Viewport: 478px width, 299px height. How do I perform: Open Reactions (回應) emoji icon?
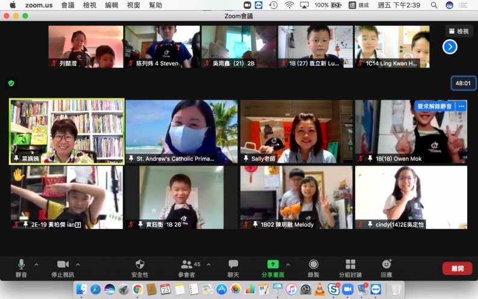[386, 265]
